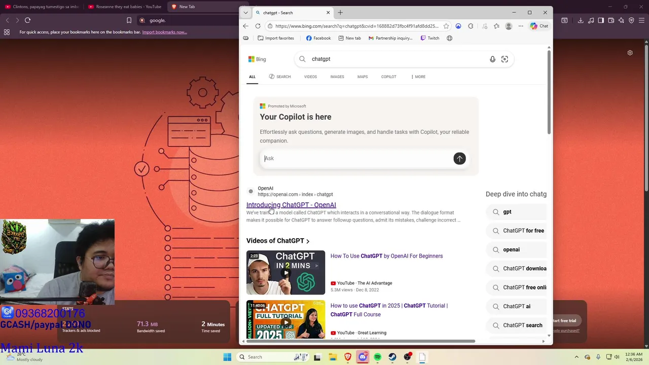Click the Edge horizontal scrollbar
Viewport: 649px width, 365px height.
360,341
